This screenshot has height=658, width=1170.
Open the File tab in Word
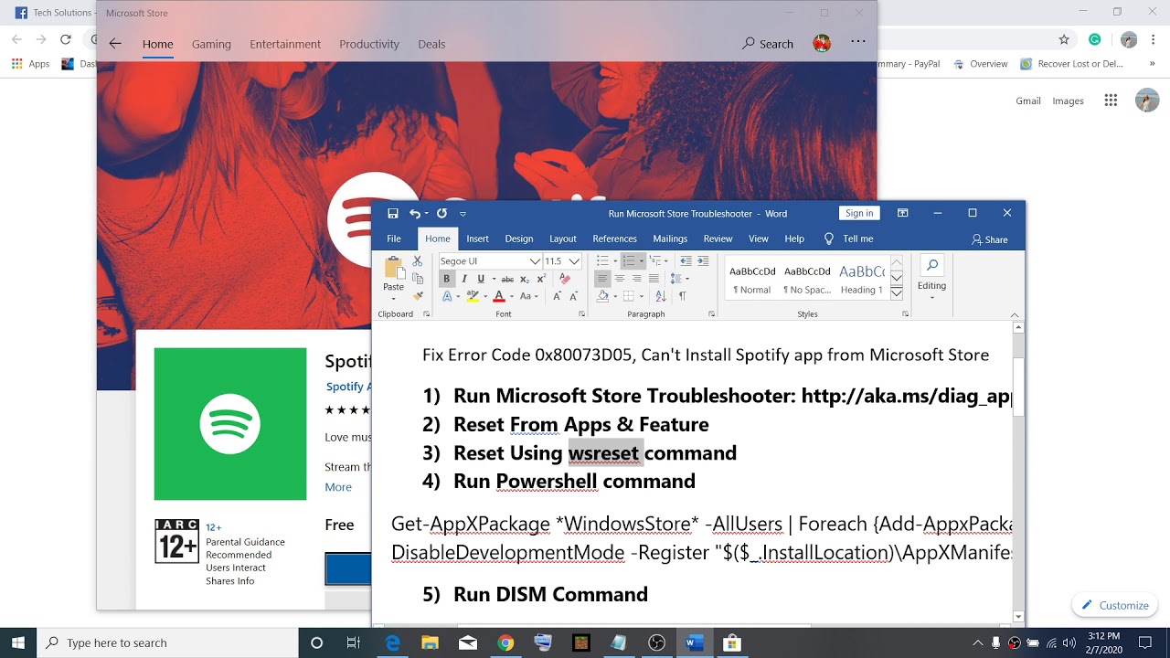click(394, 239)
